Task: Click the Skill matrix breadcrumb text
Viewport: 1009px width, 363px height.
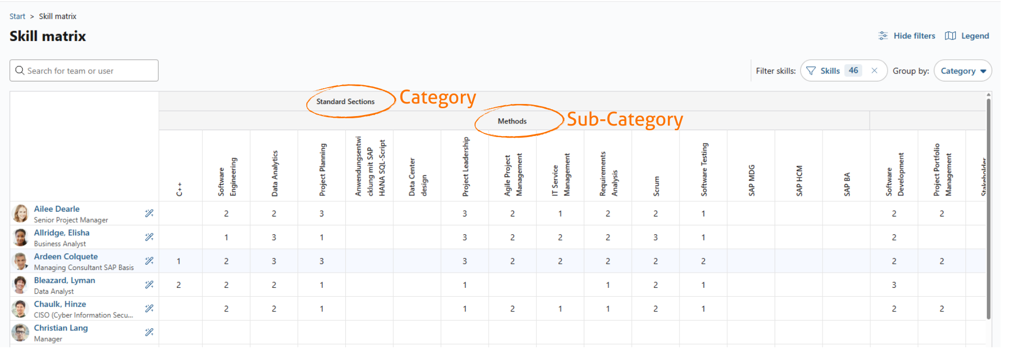Action: (58, 16)
